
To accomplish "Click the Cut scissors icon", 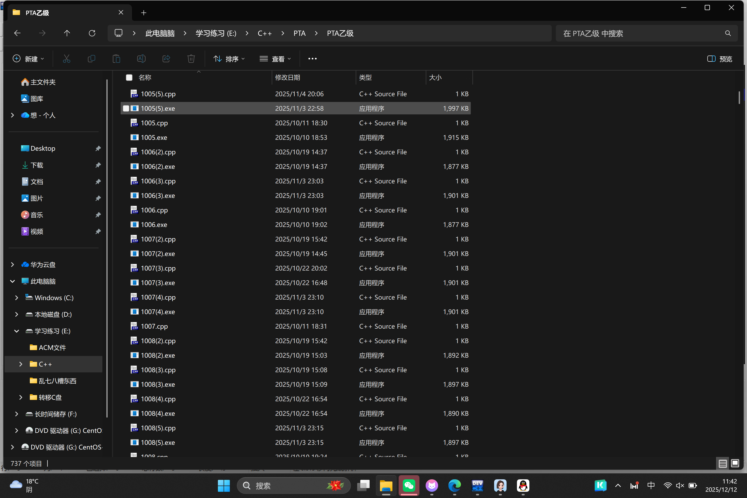I will [x=66, y=59].
